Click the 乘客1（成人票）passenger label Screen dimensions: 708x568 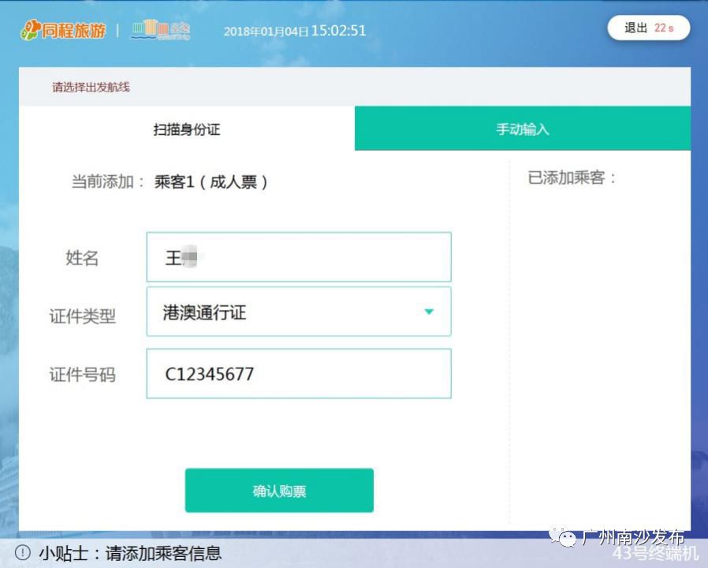click(x=213, y=181)
